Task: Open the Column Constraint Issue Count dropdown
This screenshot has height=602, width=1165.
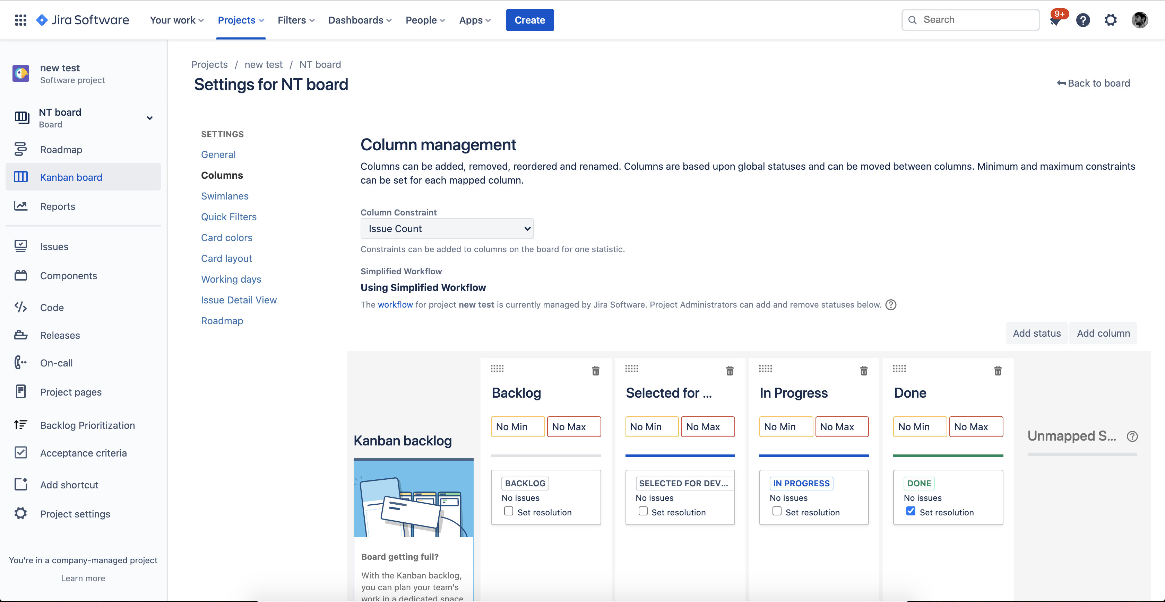Action: [x=447, y=229]
